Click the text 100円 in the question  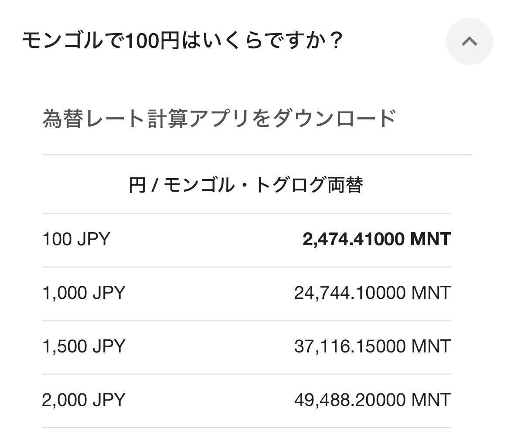coord(152,41)
